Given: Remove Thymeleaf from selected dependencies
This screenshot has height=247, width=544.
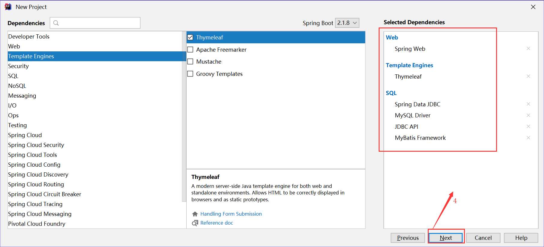Looking at the screenshot, I should (528, 76).
